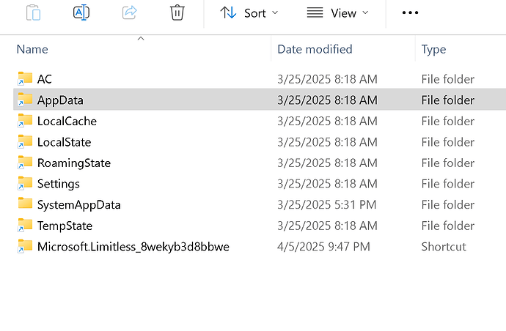This screenshot has height=331, width=506.
Task: Click the AppData folder name
Action: coord(60,100)
